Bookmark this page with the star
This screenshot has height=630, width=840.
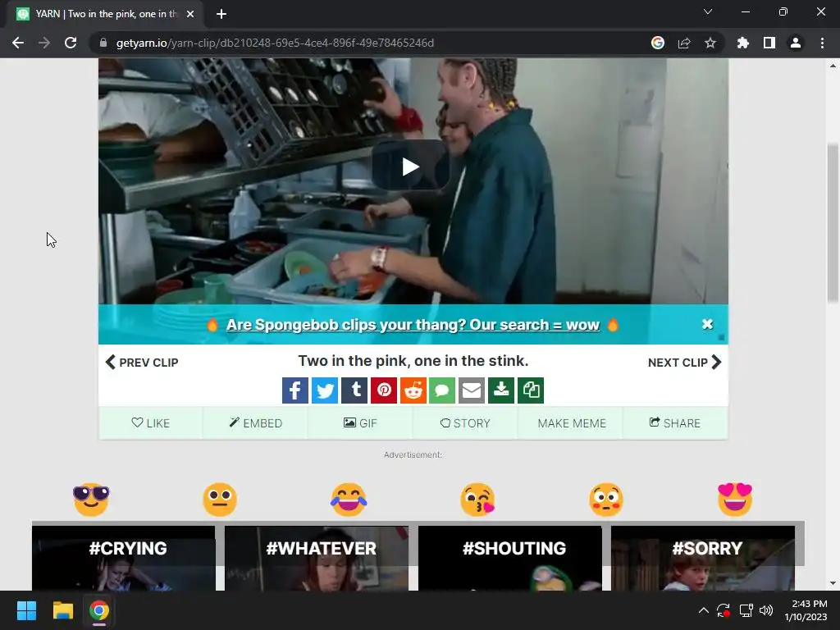pos(710,43)
